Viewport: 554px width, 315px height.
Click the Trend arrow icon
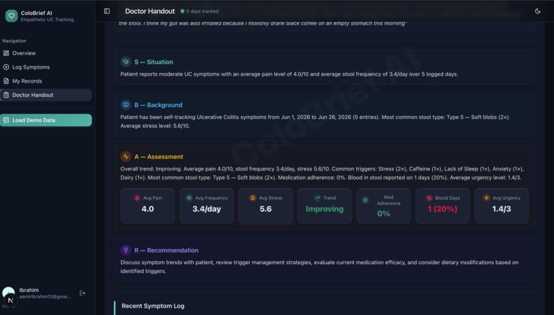(x=318, y=198)
